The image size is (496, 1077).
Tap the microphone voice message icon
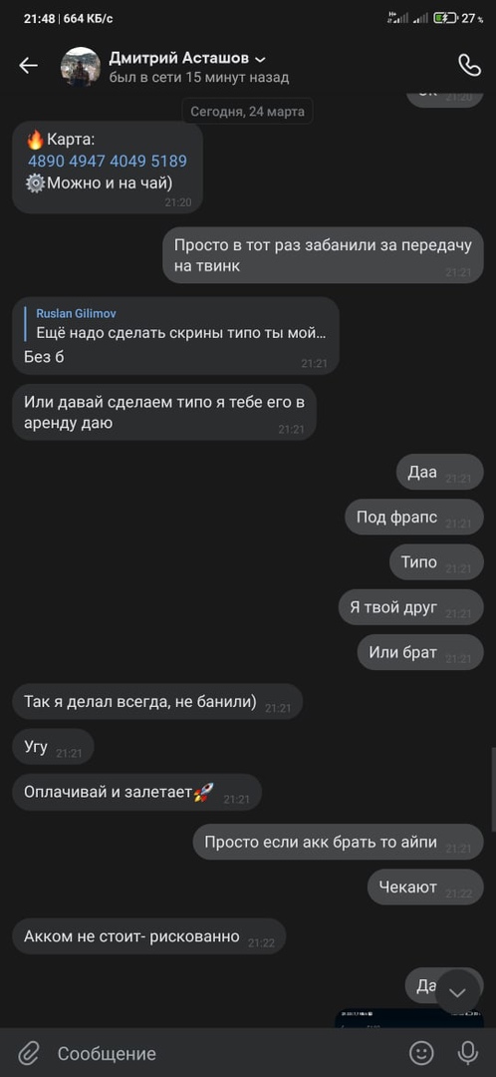468,1053
